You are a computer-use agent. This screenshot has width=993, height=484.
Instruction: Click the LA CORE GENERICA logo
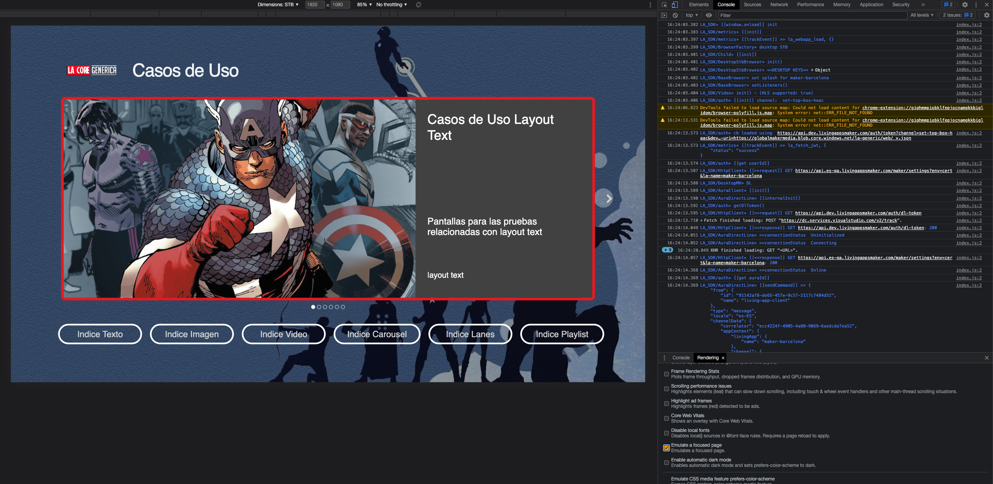[92, 70]
